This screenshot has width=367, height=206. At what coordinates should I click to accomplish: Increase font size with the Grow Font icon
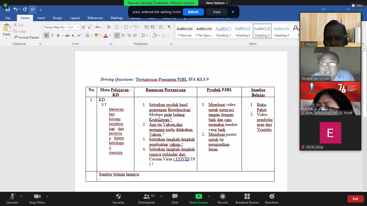click(x=84, y=27)
